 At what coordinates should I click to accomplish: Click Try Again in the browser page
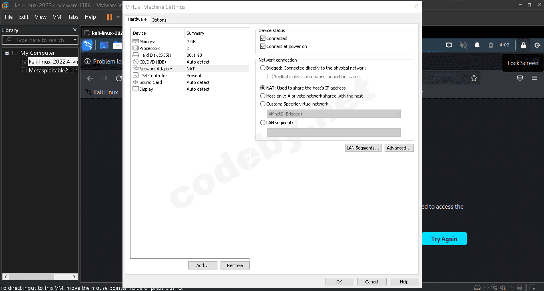point(444,239)
